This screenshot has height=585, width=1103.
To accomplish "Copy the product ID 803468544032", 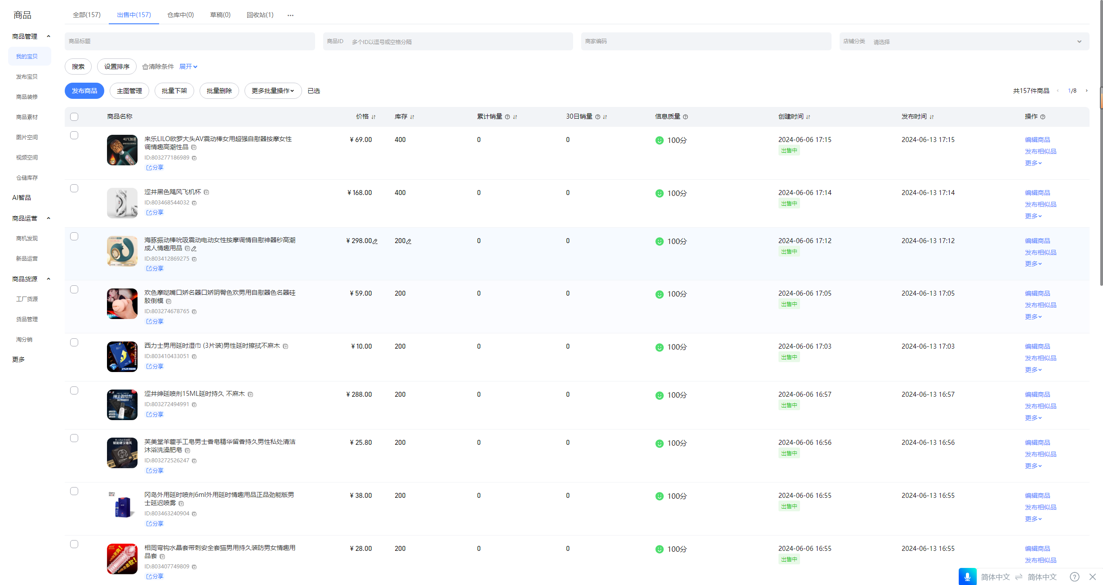I will coord(194,203).
